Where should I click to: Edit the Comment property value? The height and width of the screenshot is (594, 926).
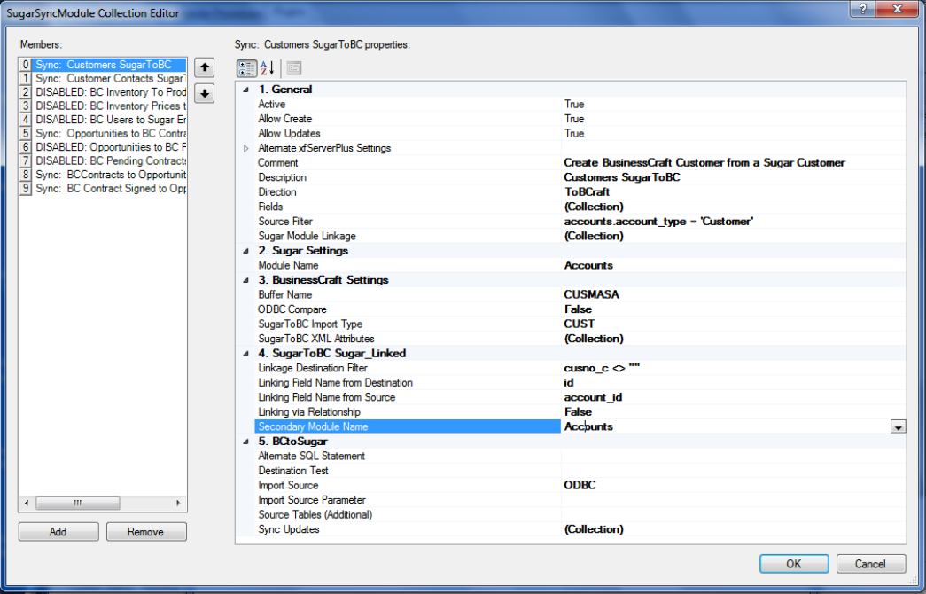[733, 162]
